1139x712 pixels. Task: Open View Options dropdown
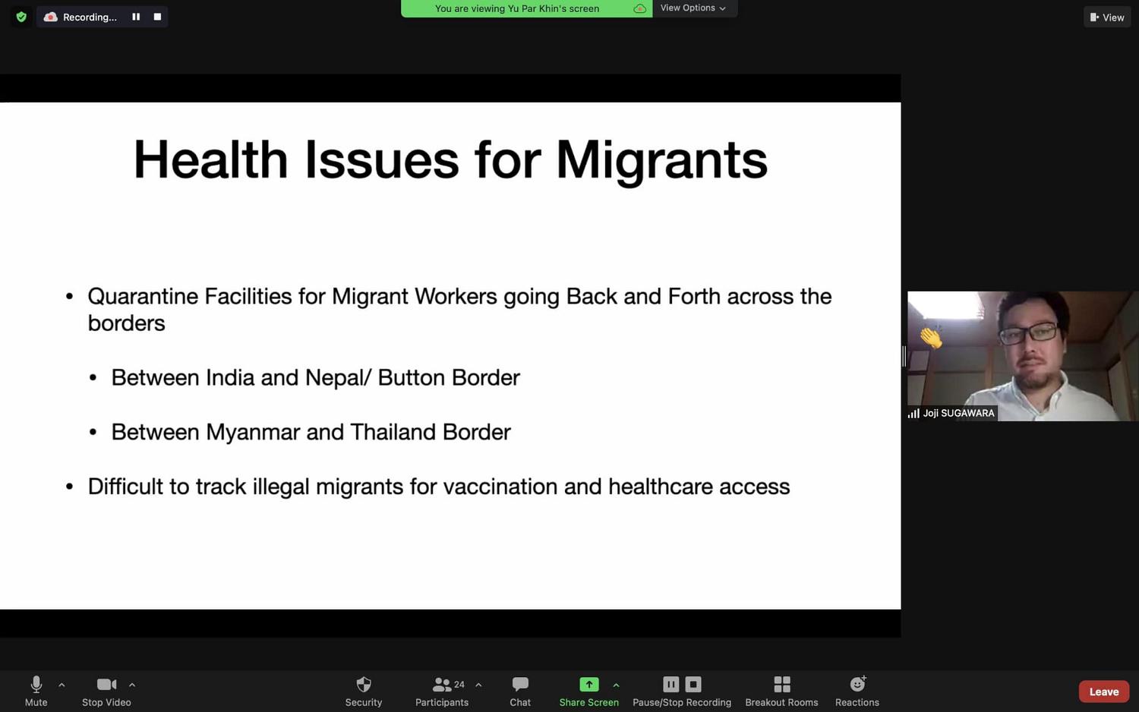pos(693,8)
